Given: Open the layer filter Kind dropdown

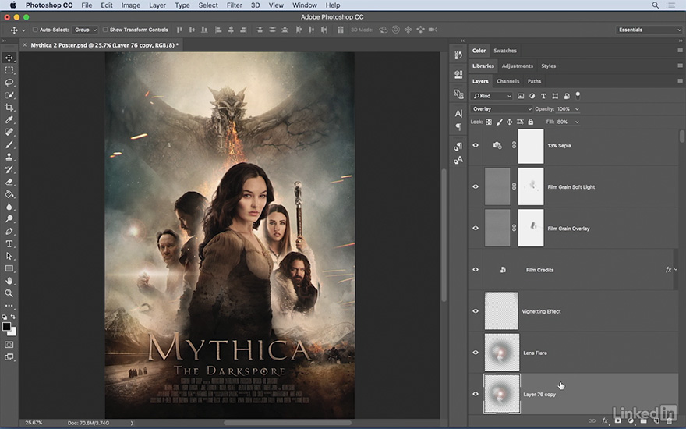Looking at the screenshot, I should [x=492, y=96].
